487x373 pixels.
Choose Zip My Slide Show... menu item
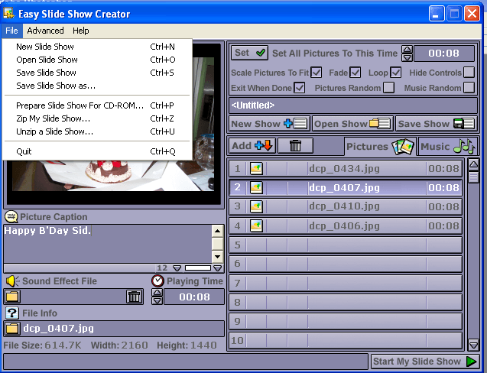(97, 118)
